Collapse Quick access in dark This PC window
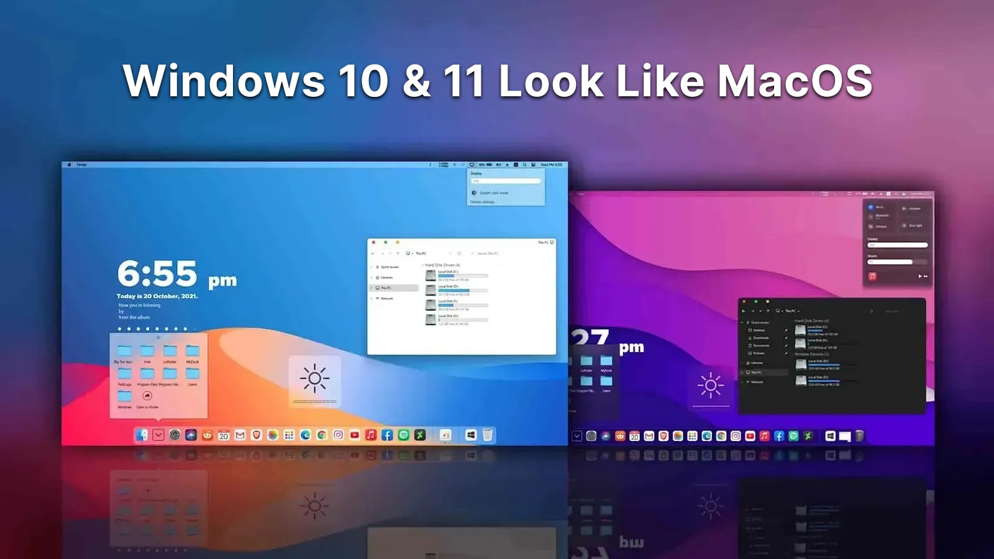The height and width of the screenshot is (559, 994). (742, 323)
